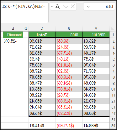Select column E header
The width and height of the screenshot is (117, 130).
coord(13,28)
